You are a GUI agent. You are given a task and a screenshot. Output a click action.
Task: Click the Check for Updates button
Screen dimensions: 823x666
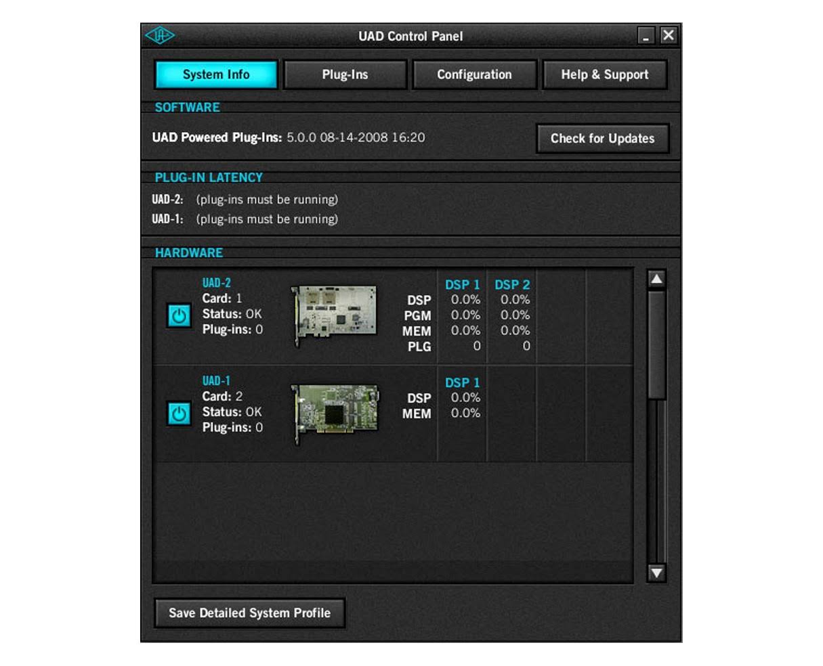click(603, 138)
